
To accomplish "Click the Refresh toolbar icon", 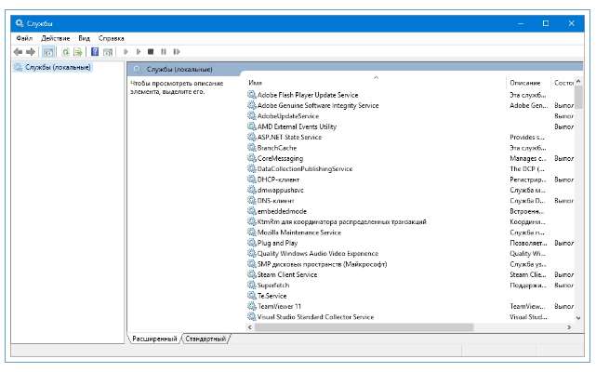I will [66, 52].
